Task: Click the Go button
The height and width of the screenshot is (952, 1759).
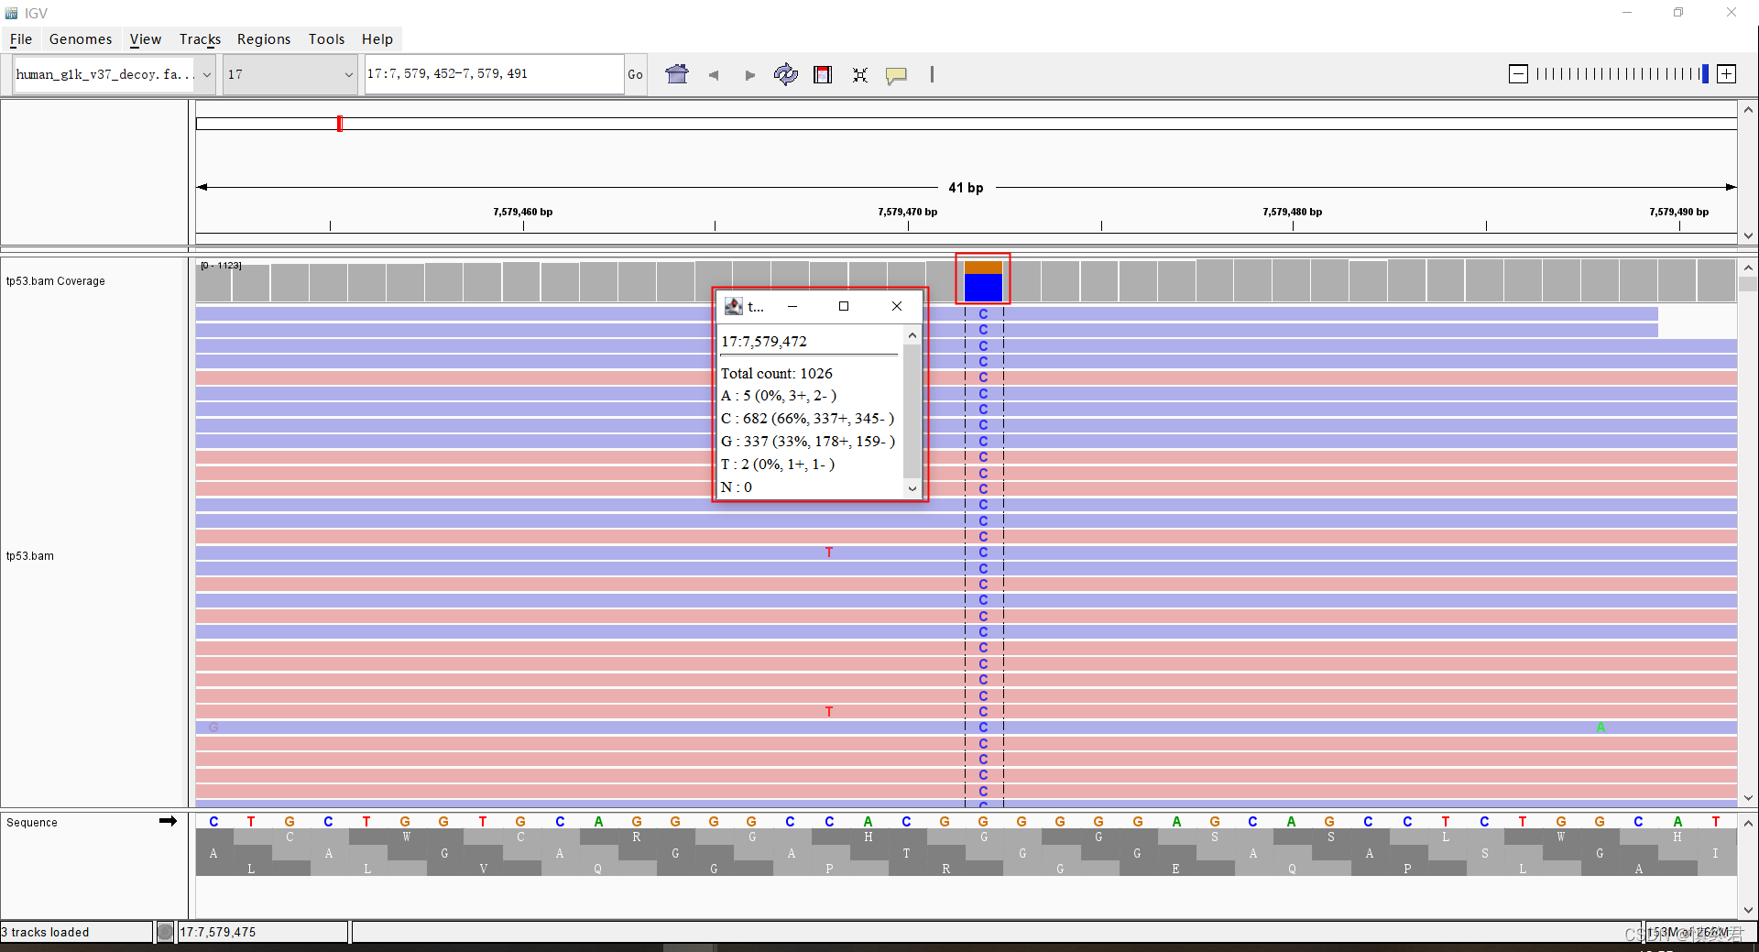Action: tap(636, 75)
